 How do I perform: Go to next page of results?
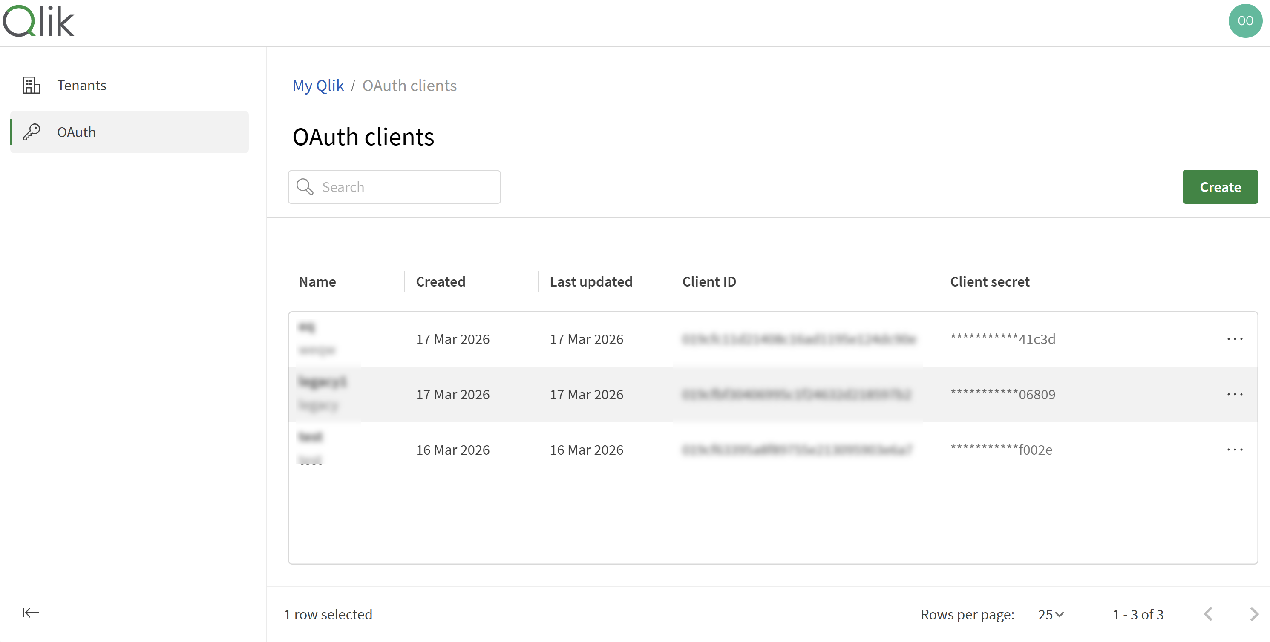pos(1254,614)
